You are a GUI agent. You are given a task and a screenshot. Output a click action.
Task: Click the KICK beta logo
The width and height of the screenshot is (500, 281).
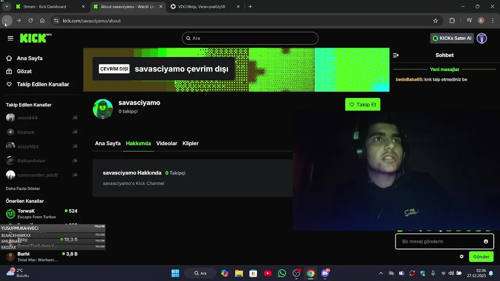point(36,38)
